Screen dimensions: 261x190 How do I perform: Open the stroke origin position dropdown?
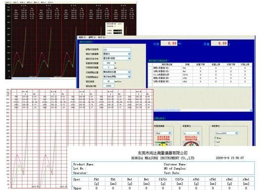coord(117,72)
